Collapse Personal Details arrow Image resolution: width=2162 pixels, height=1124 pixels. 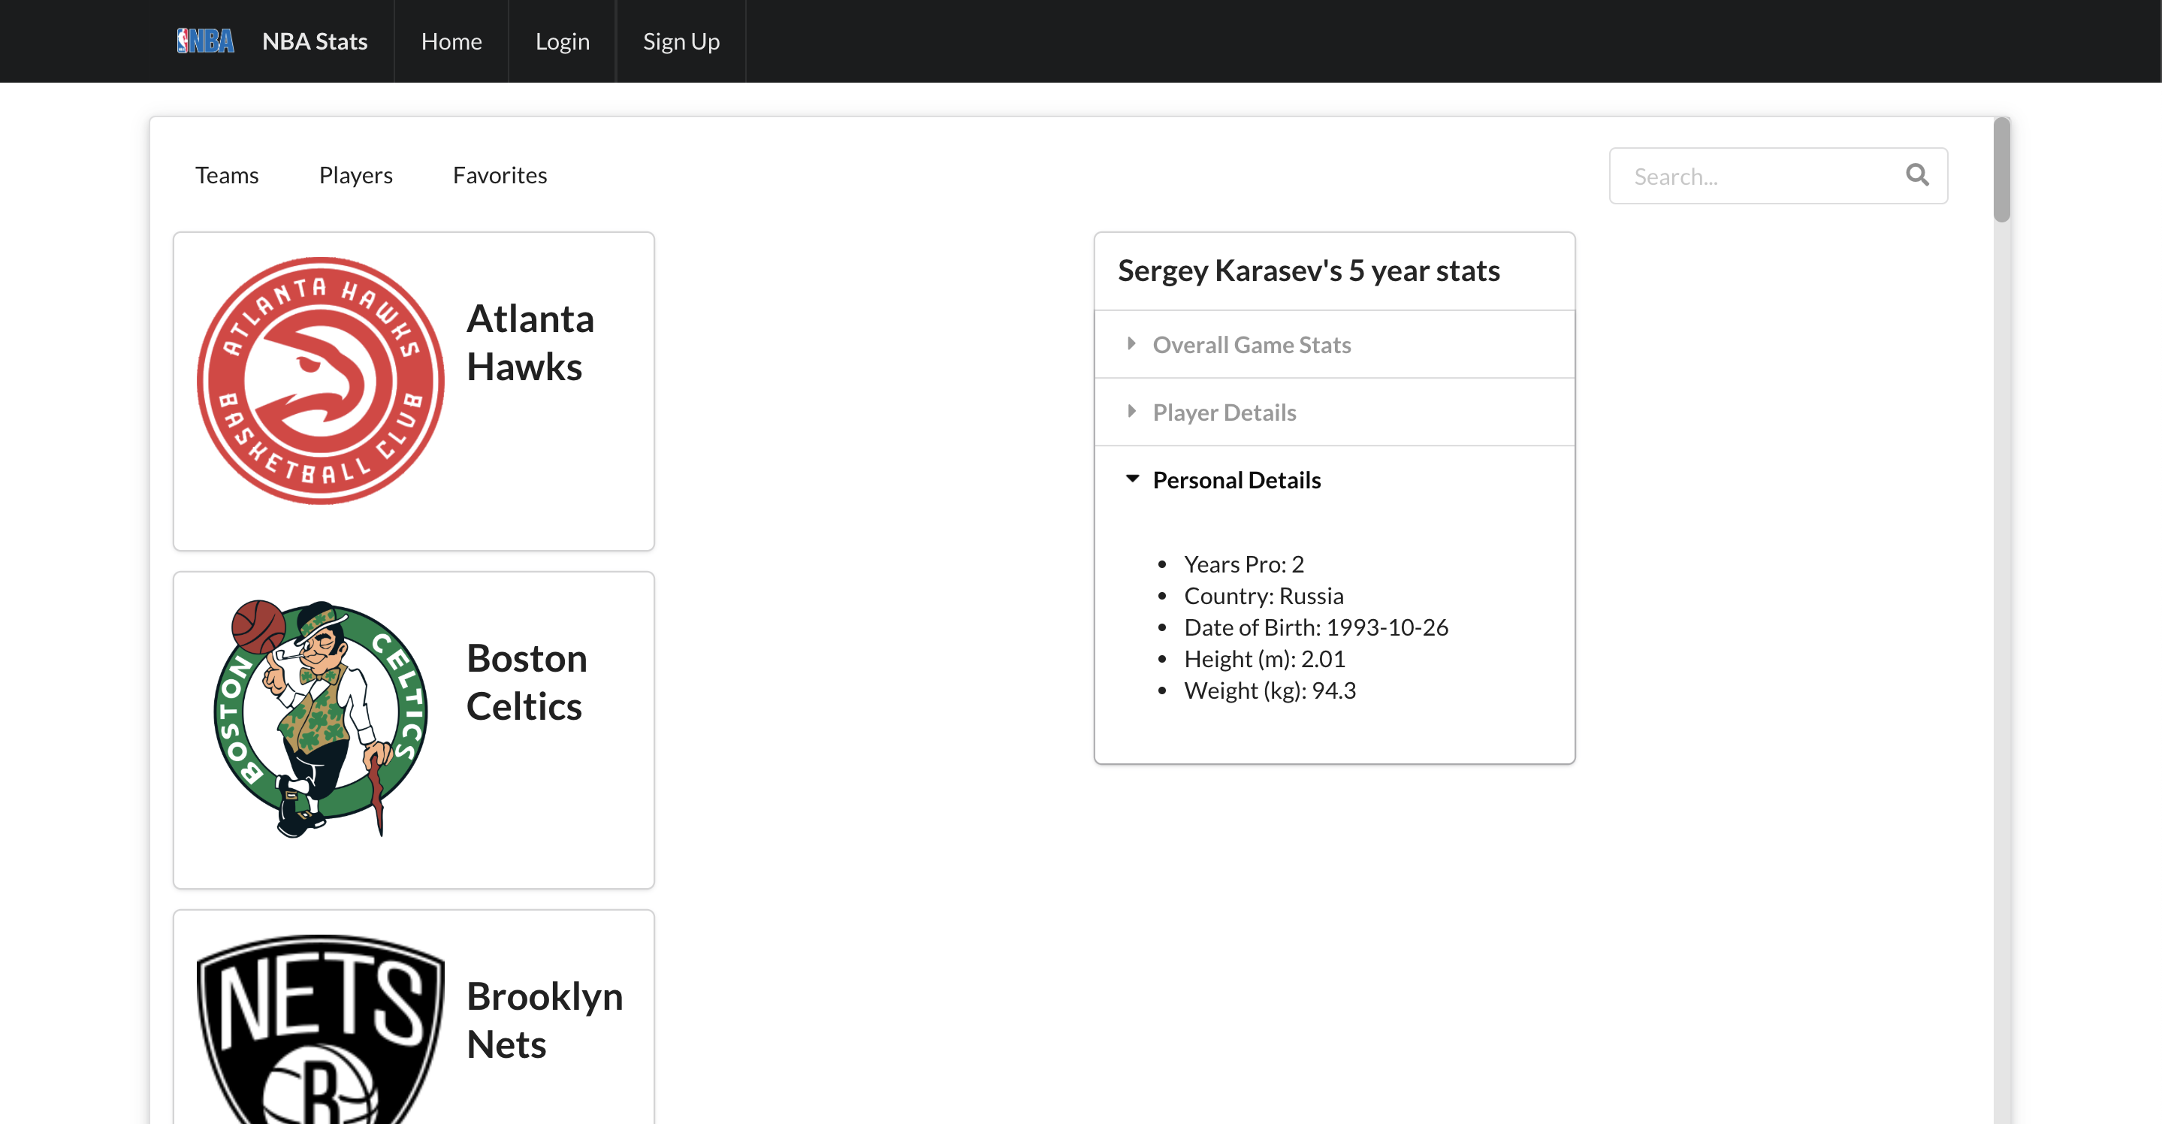(x=1132, y=479)
